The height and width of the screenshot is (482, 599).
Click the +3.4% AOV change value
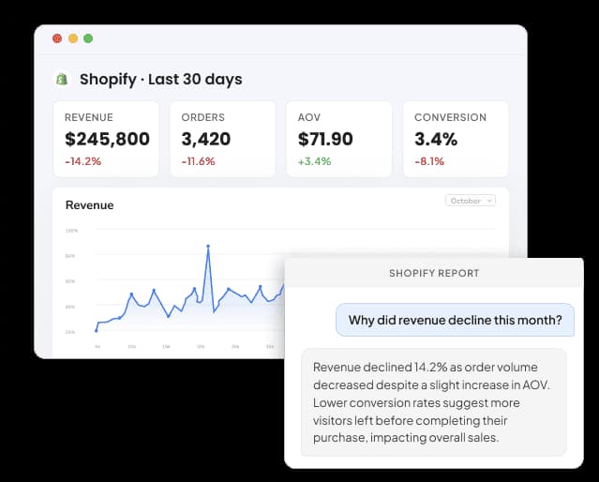click(x=314, y=161)
